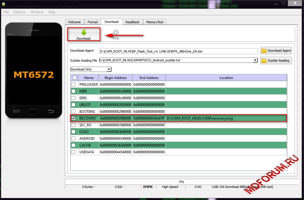Click the RECOVERY end address 0x0000000034b47ff
304x200 pixels.
click(x=149, y=118)
